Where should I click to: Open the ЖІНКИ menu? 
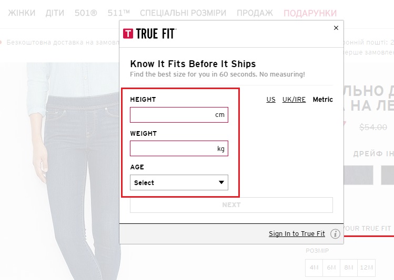(22, 13)
